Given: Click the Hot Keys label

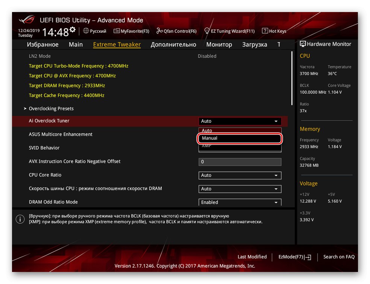Looking at the screenshot, I should coord(277,31).
